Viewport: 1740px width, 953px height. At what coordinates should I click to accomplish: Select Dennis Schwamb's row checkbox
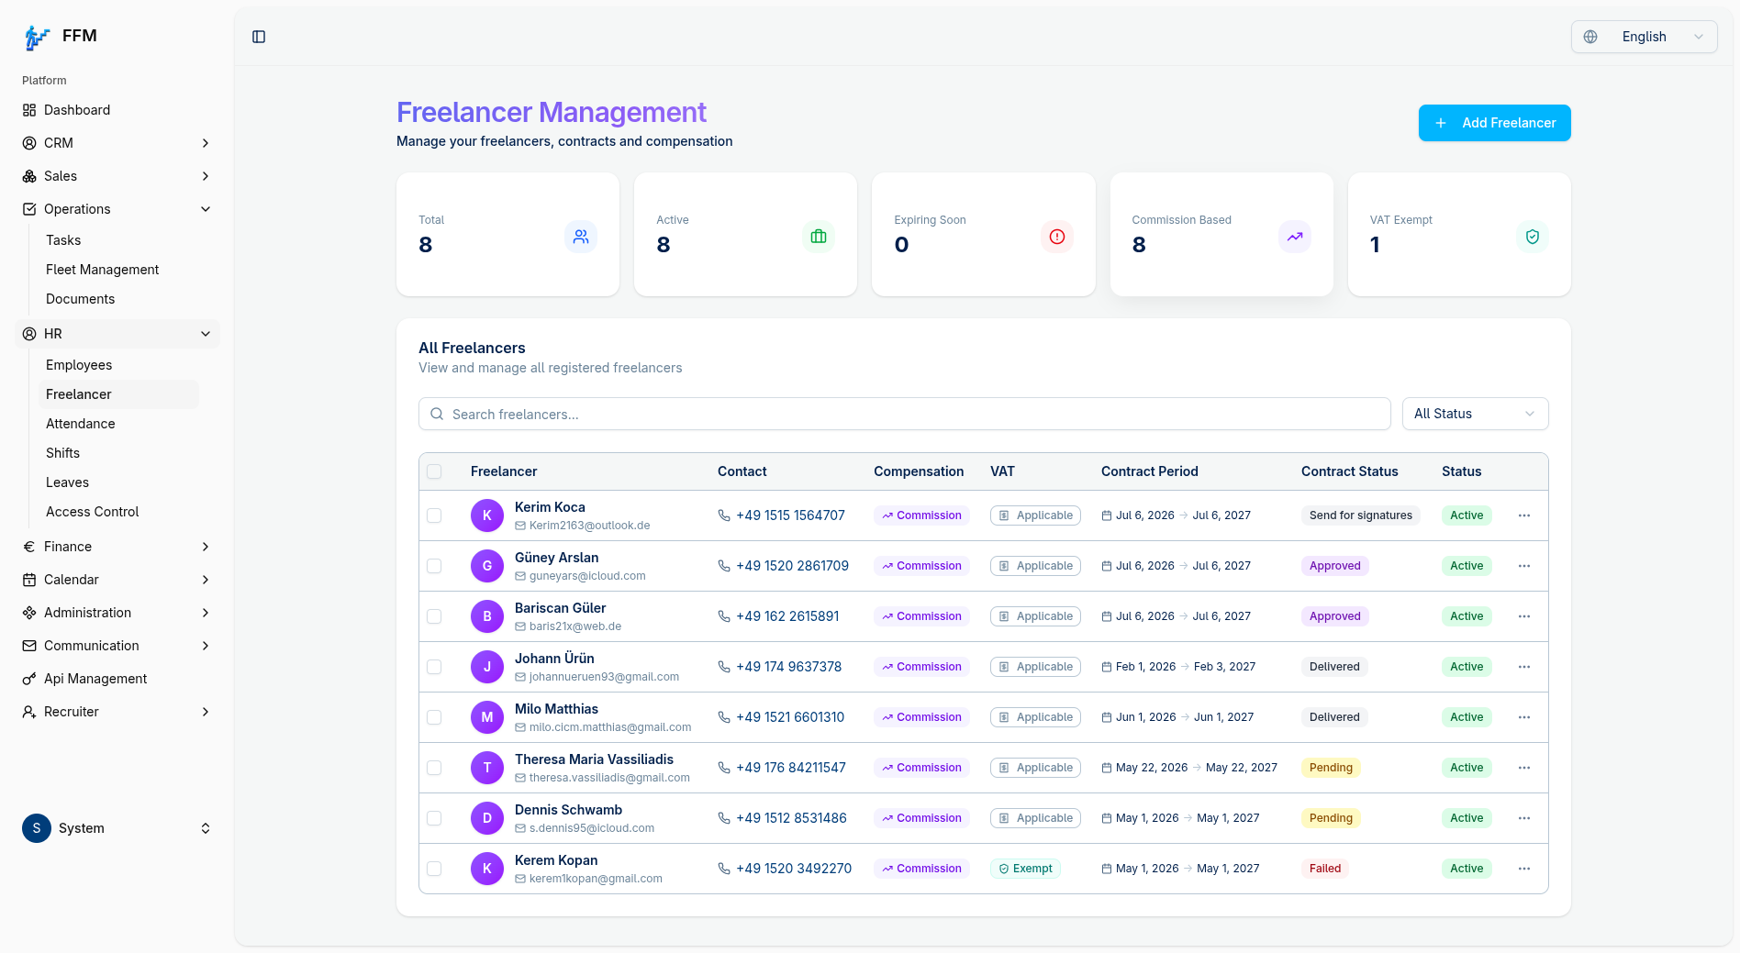click(x=434, y=818)
